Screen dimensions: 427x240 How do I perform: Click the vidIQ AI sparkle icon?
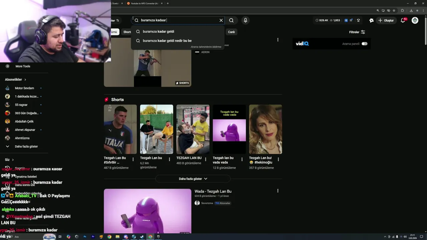point(371,20)
